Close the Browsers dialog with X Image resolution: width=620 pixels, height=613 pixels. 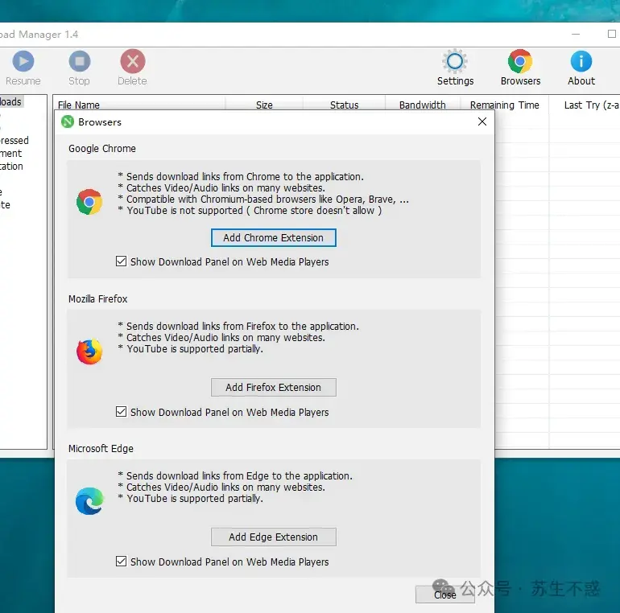(x=482, y=121)
